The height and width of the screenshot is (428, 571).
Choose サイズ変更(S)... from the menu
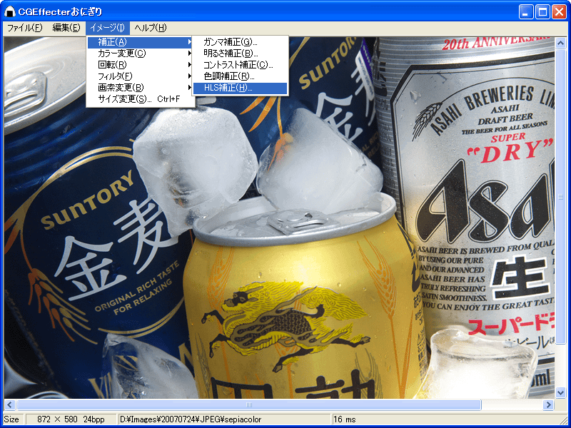pos(141,99)
